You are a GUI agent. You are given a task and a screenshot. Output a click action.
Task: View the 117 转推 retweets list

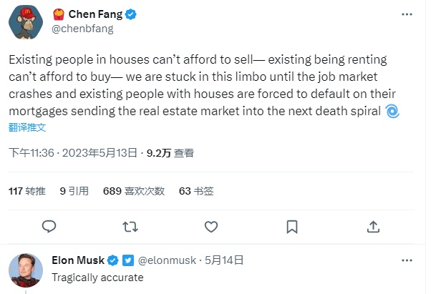point(27,191)
